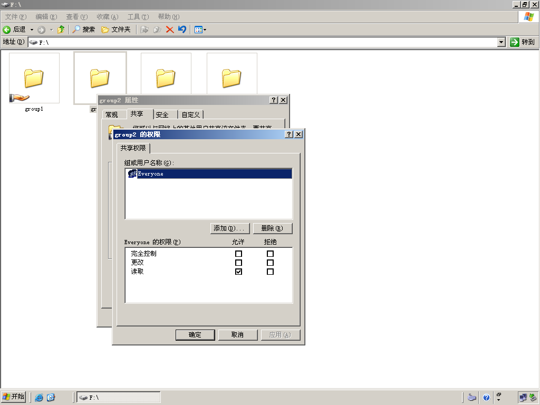This screenshot has width=540, height=405.
Task: Open the Views dropdown button
Action: click(200, 30)
